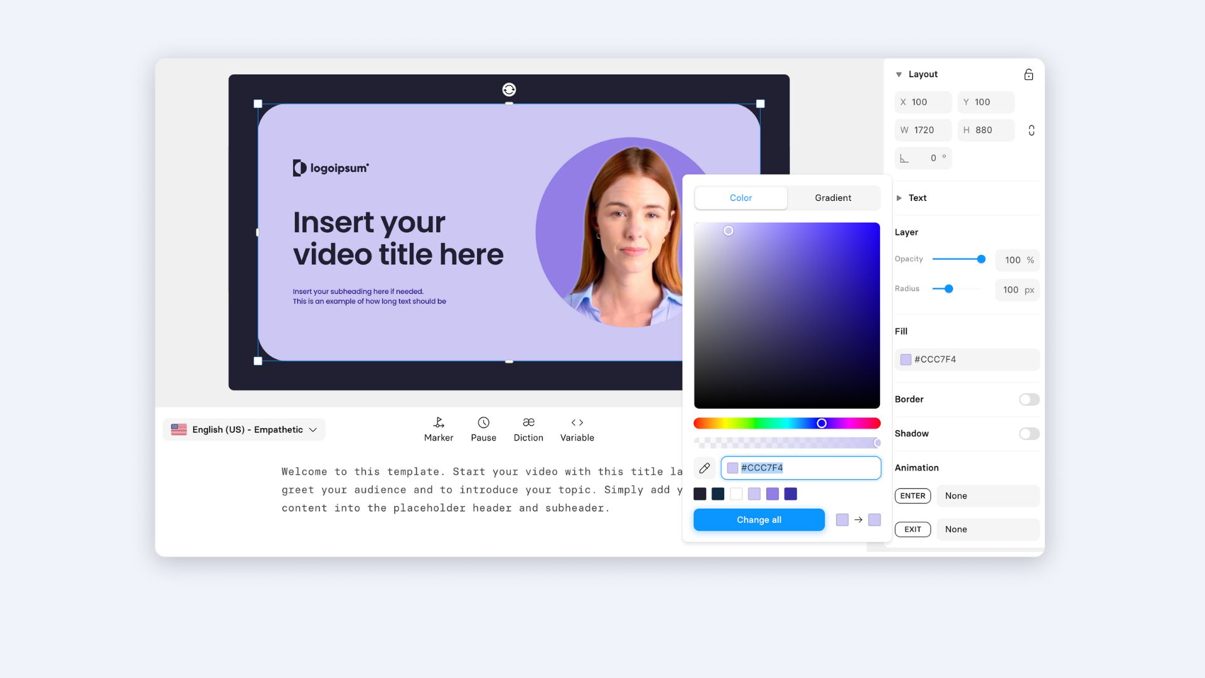Turn on the Shadow toggle
1205x678 pixels.
(1029, 434)
